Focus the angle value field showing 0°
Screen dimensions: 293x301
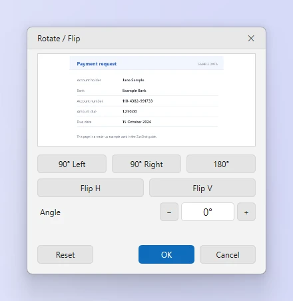click(208, 212)
